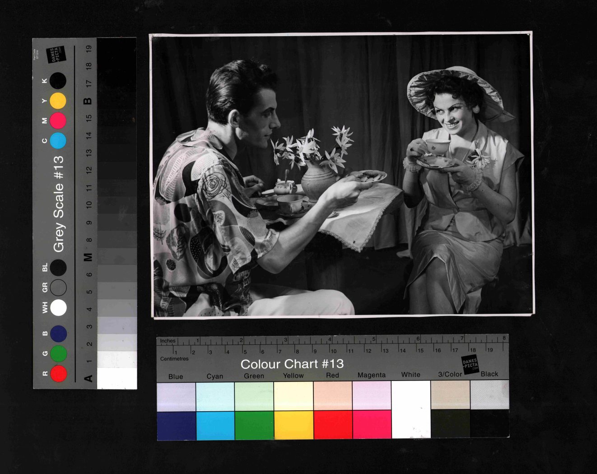
Task: Pick the hot pink swatch under Magenta
Action: coord(372,424)
